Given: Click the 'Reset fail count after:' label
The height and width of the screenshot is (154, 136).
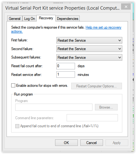Looking at the screenshot, I should [x=27, y=66].
